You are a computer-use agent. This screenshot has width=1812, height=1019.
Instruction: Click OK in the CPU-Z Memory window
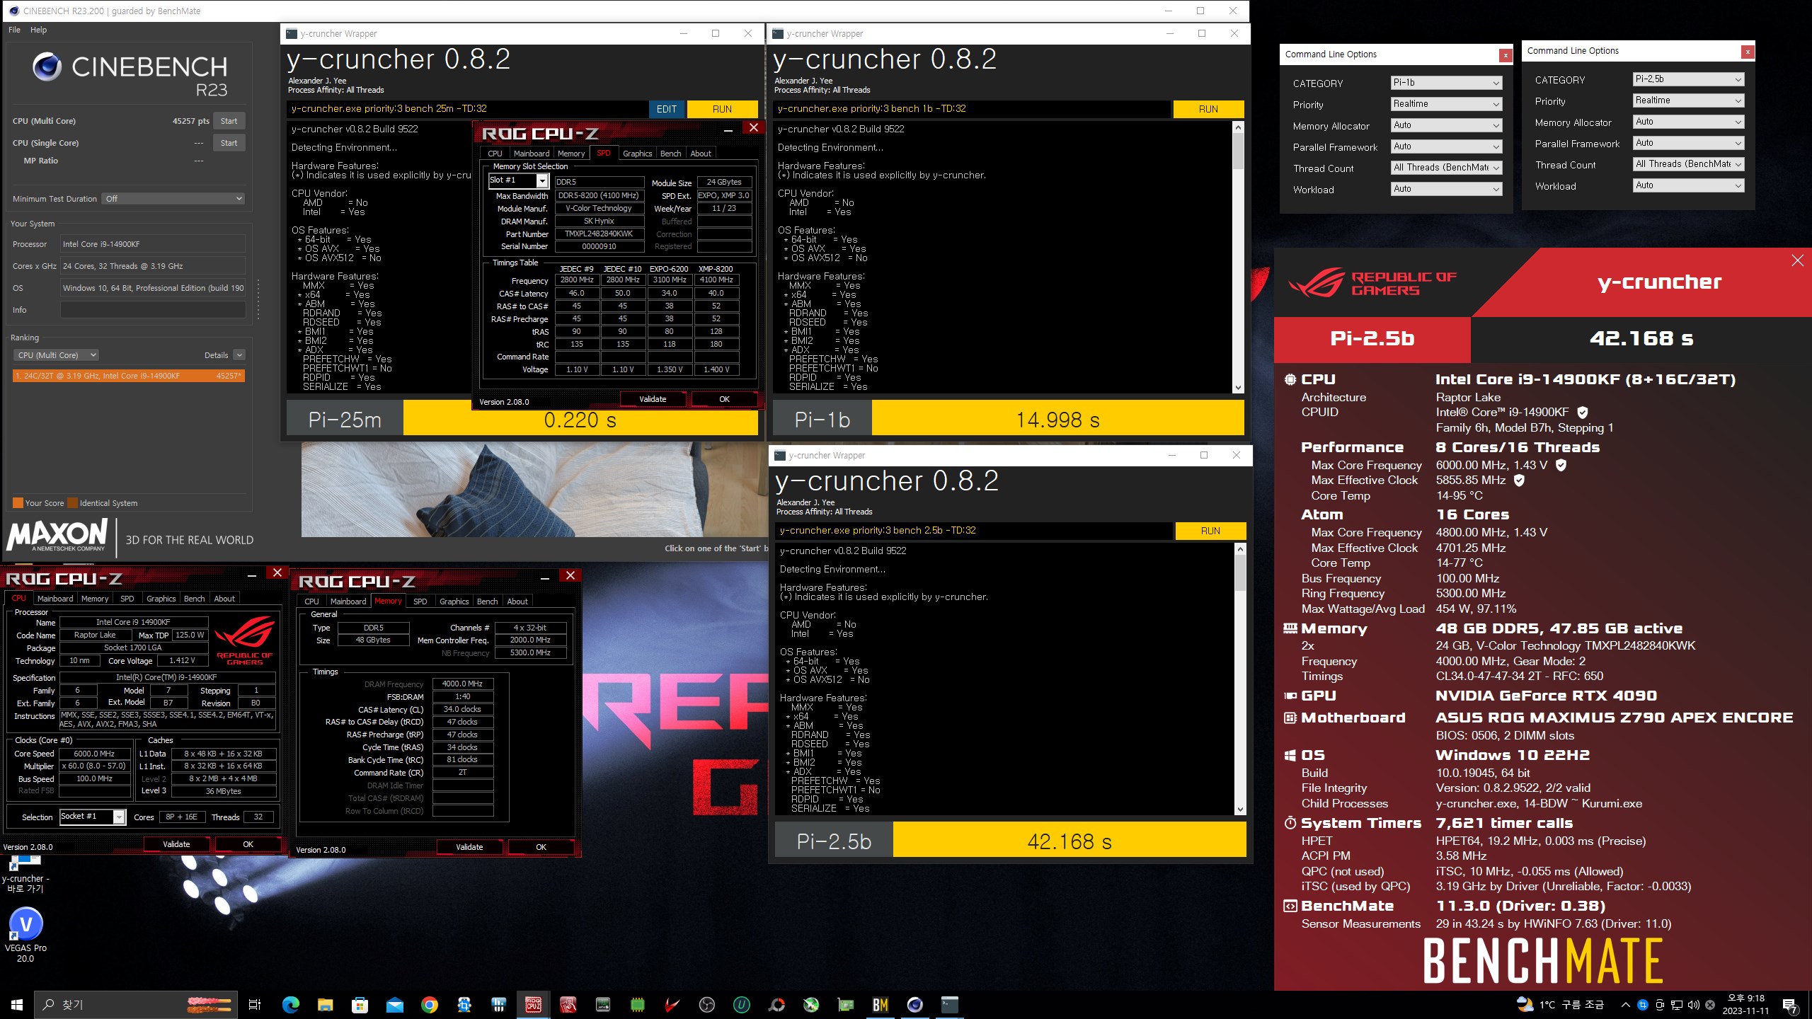click(x=541, y=847)
